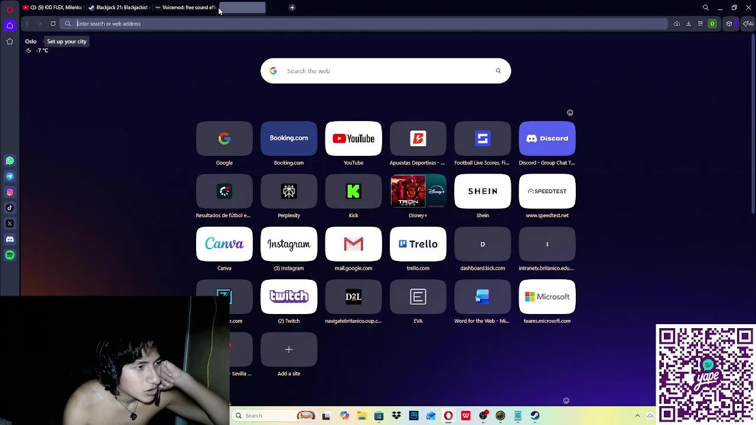Open Easy Setup sliders icon
Viewport: 756px width, 425px height.
[x=700, y=24]
